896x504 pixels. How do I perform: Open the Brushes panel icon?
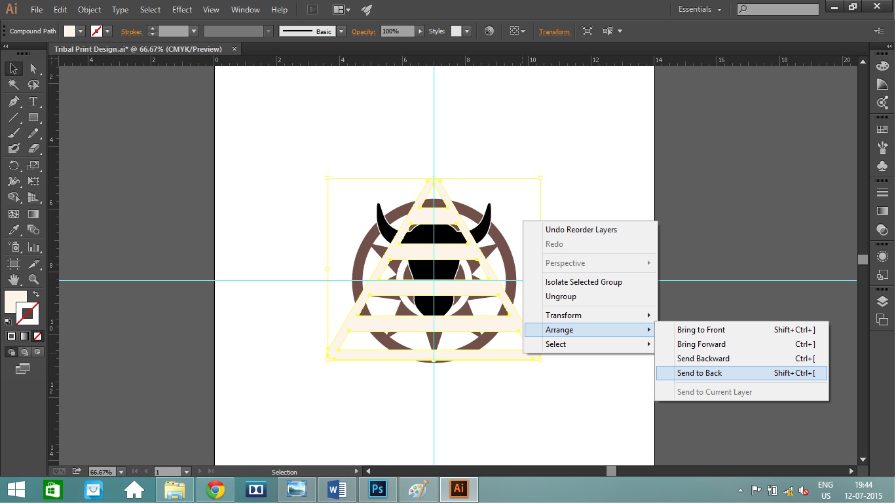click(882, 148)
